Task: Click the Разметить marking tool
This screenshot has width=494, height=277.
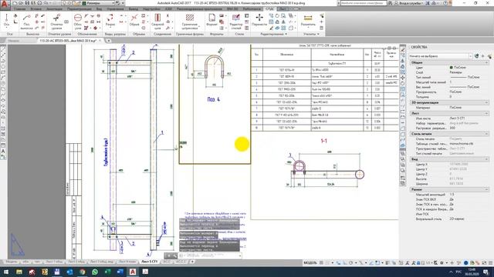Action: tap(308, 21)
